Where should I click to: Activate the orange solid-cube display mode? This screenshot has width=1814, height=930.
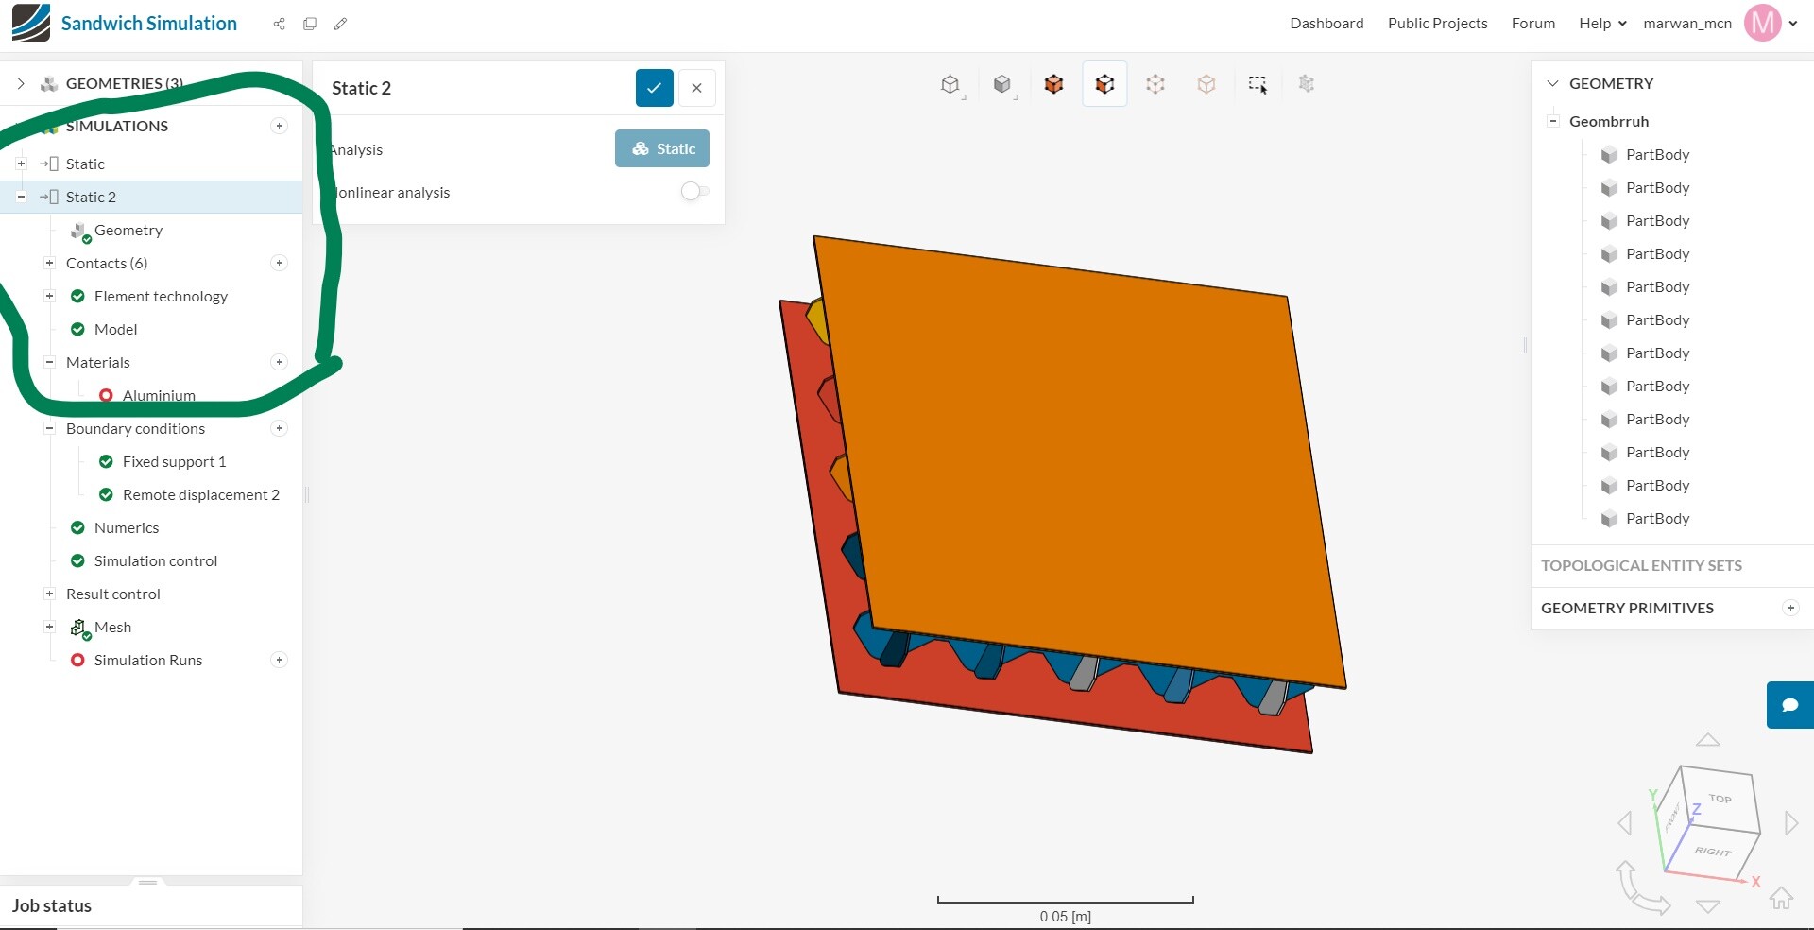pyautogui.click(x=1053, y=84)
